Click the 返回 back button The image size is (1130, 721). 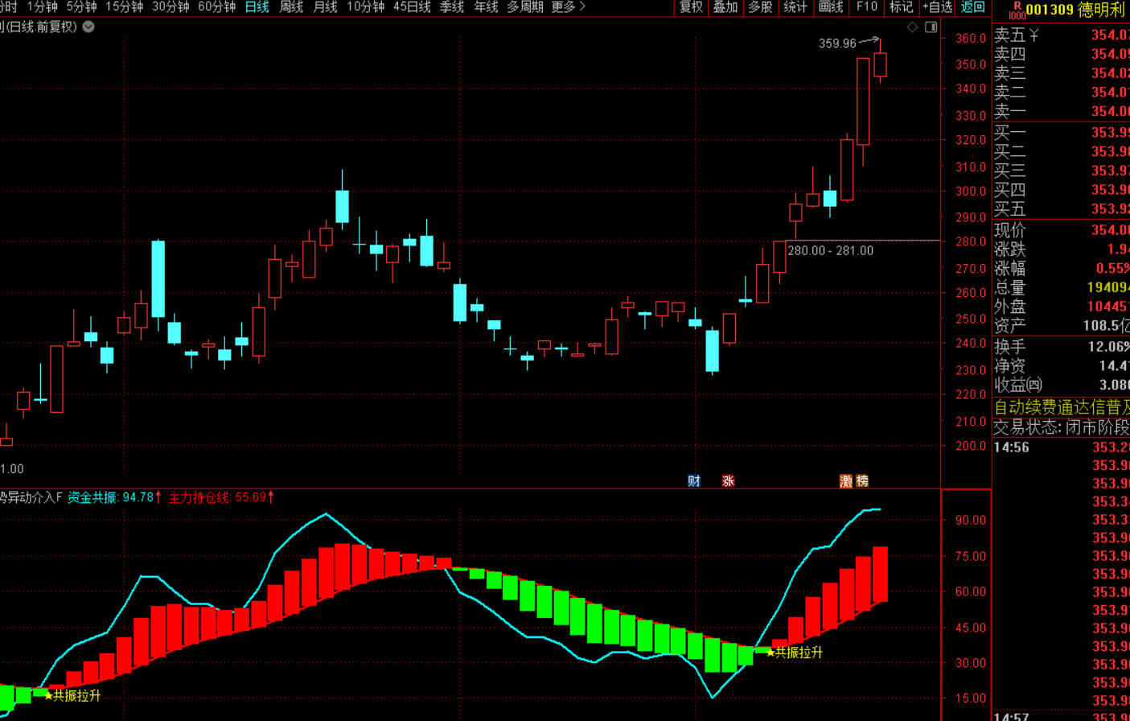973,7
